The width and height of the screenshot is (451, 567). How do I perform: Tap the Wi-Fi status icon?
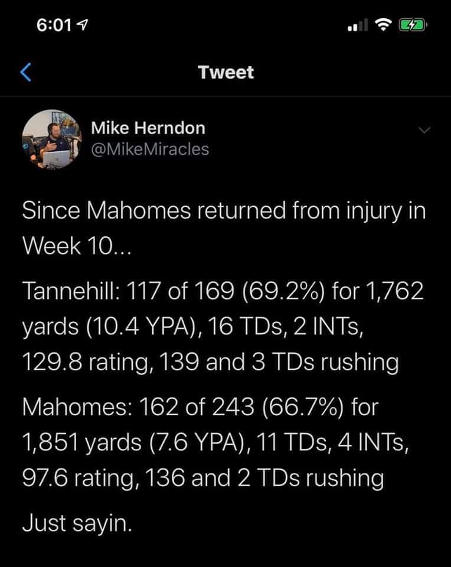pos(384,25)
